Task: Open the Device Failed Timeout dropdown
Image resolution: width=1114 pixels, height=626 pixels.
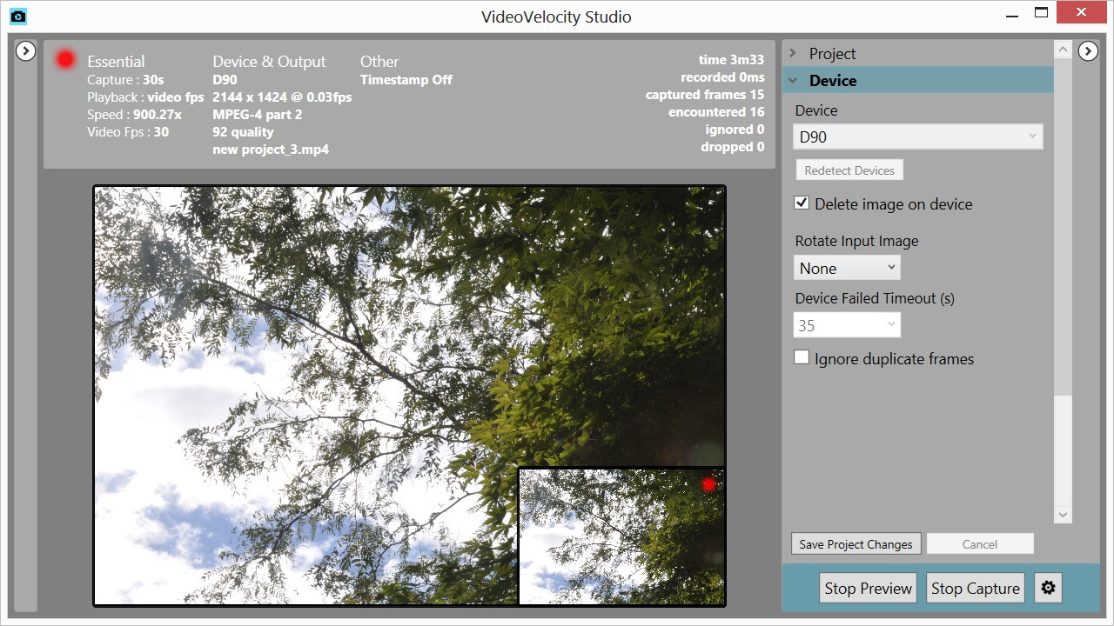Action: pyautogui.click(x=847, y=325)
